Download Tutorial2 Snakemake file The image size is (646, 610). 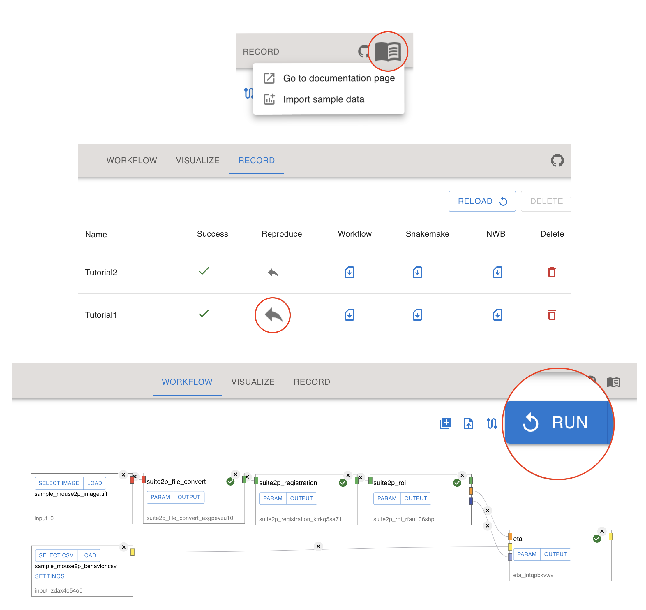(417, 272)
